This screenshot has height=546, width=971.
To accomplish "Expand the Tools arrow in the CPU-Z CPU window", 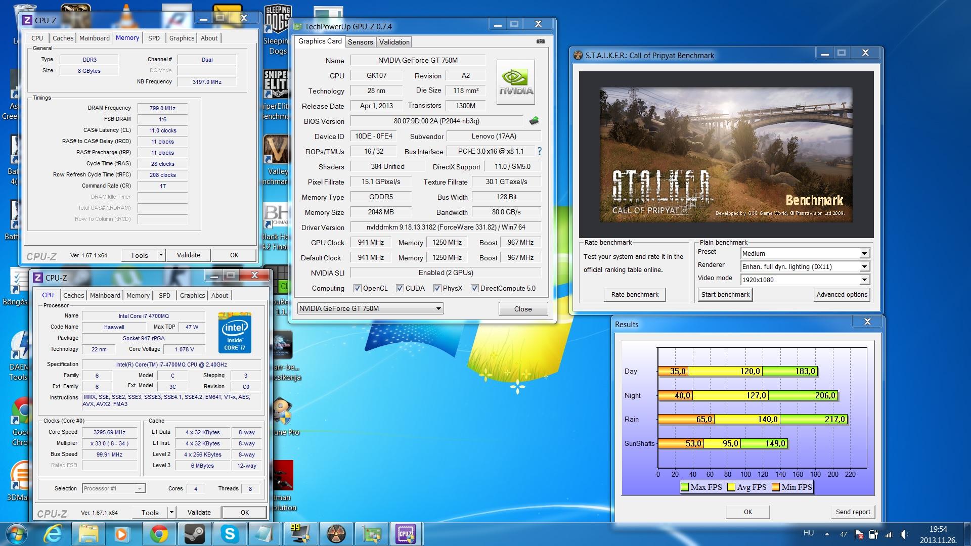I will click(171, 512).
